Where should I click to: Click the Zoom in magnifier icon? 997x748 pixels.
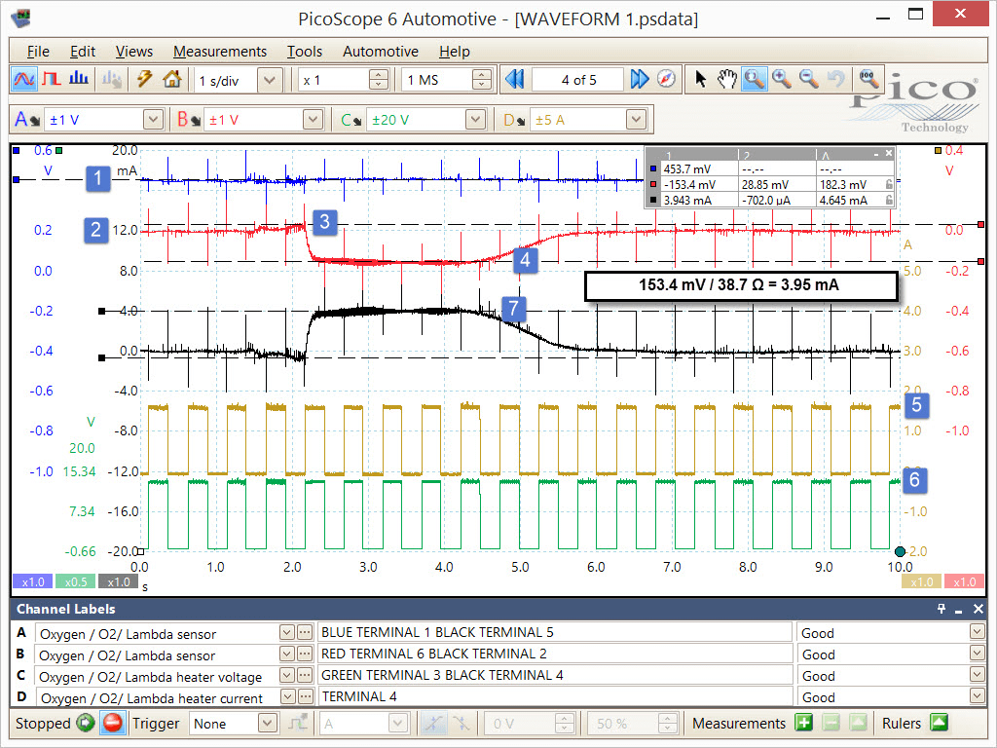point(780,79)
